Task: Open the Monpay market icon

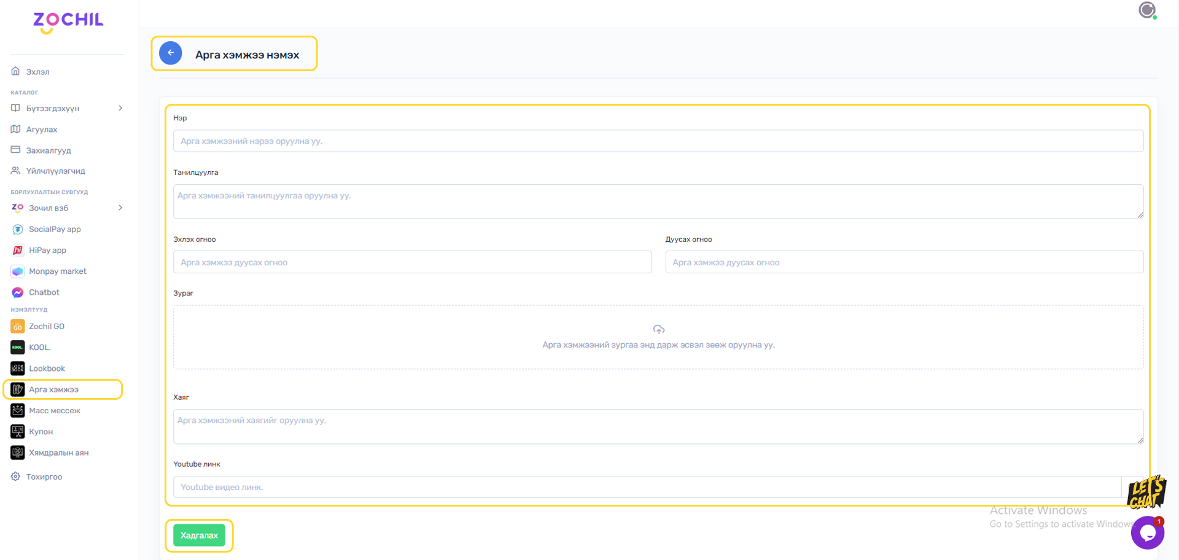Action: click(18, 271)
